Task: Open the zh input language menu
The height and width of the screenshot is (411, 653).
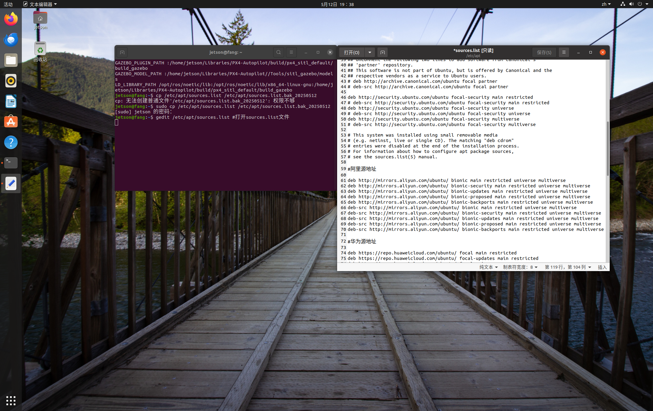Action: pos(606,4)
